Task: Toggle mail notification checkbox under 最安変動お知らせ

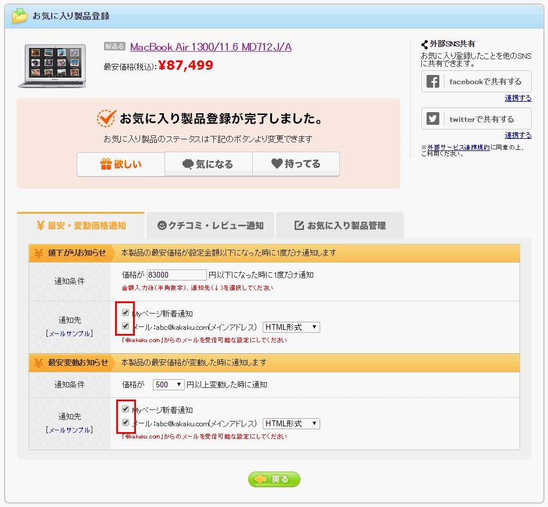Action: pyautogui.click(x=126, y=423)
